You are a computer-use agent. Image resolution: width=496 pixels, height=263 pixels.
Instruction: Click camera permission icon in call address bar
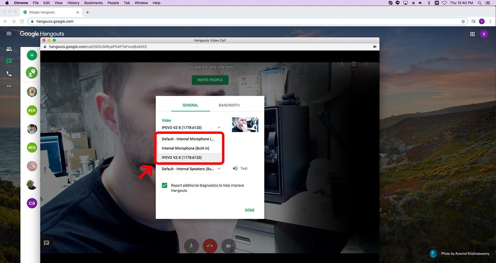375,47
